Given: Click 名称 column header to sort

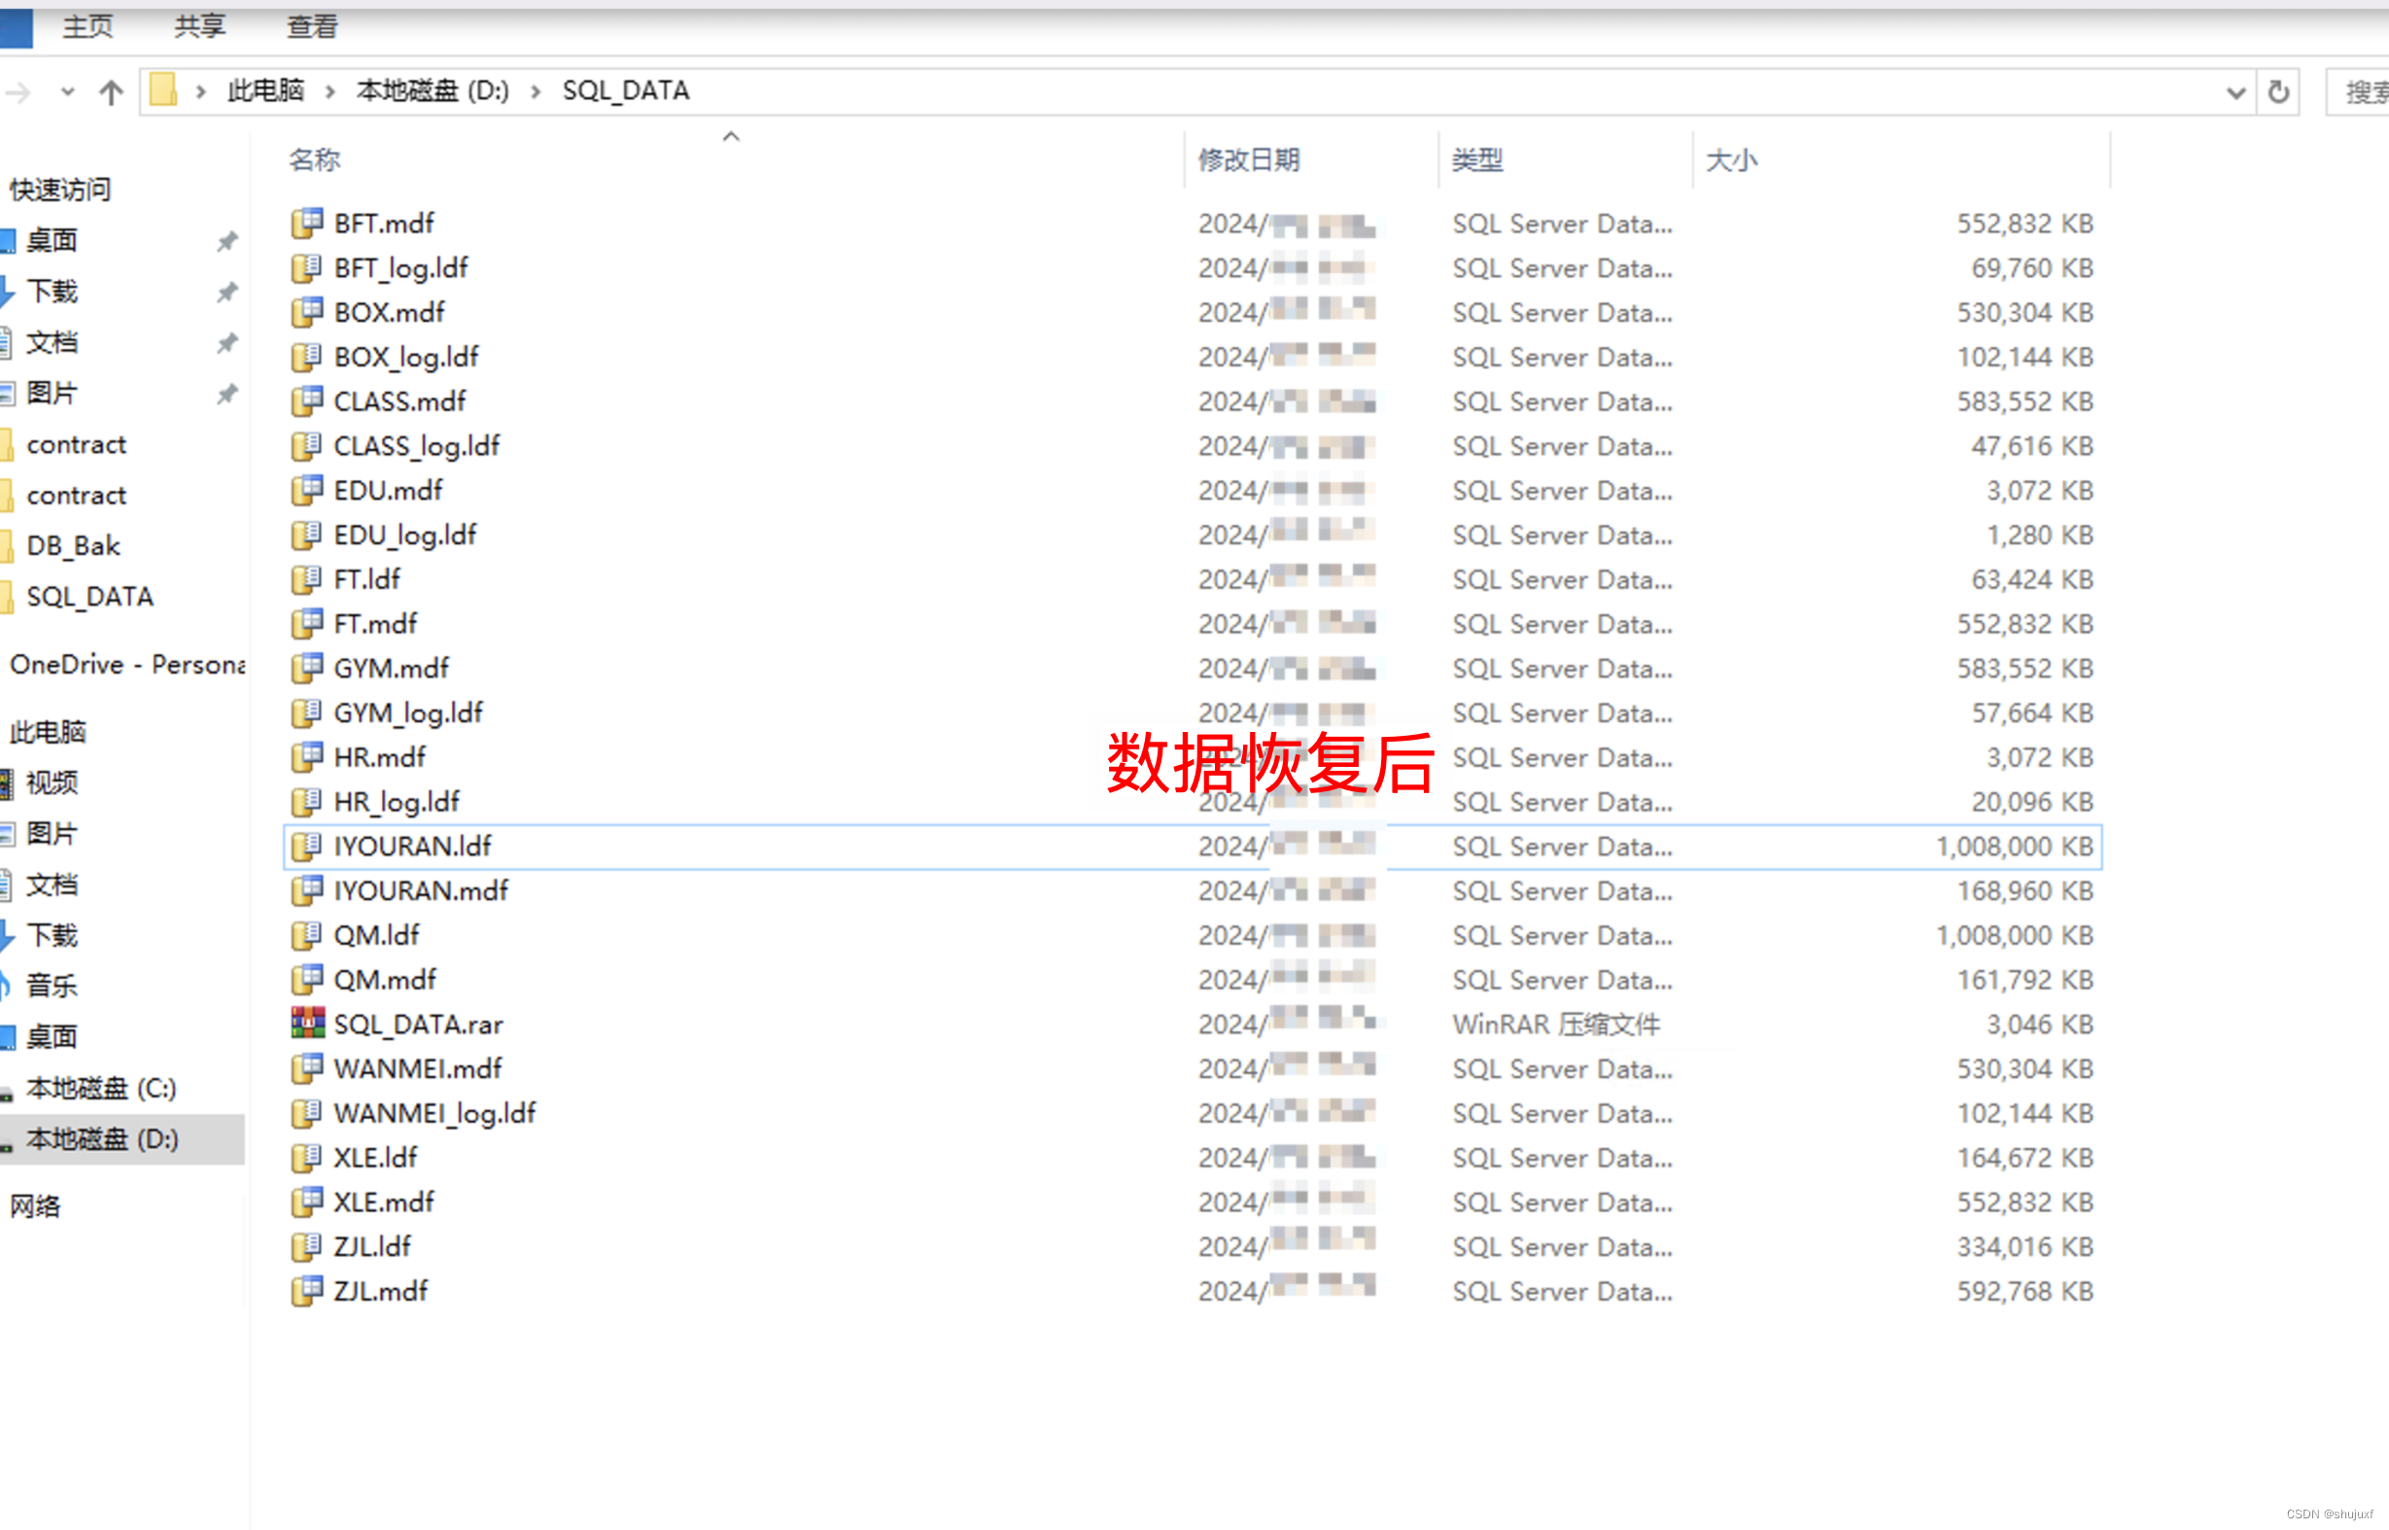Looking at the screenshot, I should point(313,158).
